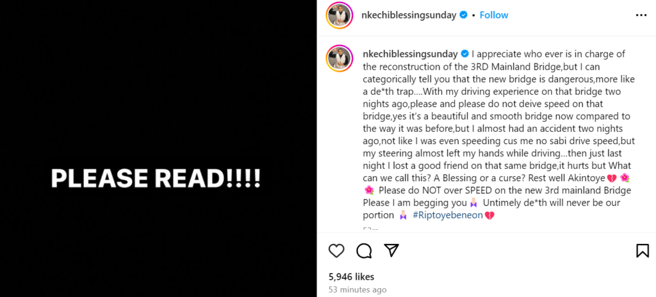
Task: Click the 53 minutes ago timestamp
Action: [x=357, y=290]
